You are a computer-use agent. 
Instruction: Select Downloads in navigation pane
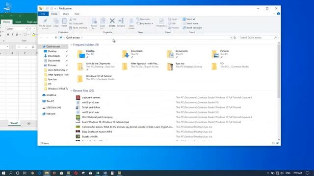[53, 56]
